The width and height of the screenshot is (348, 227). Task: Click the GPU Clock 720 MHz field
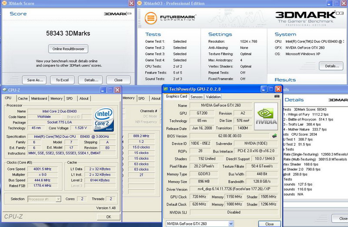pos(199,197)
